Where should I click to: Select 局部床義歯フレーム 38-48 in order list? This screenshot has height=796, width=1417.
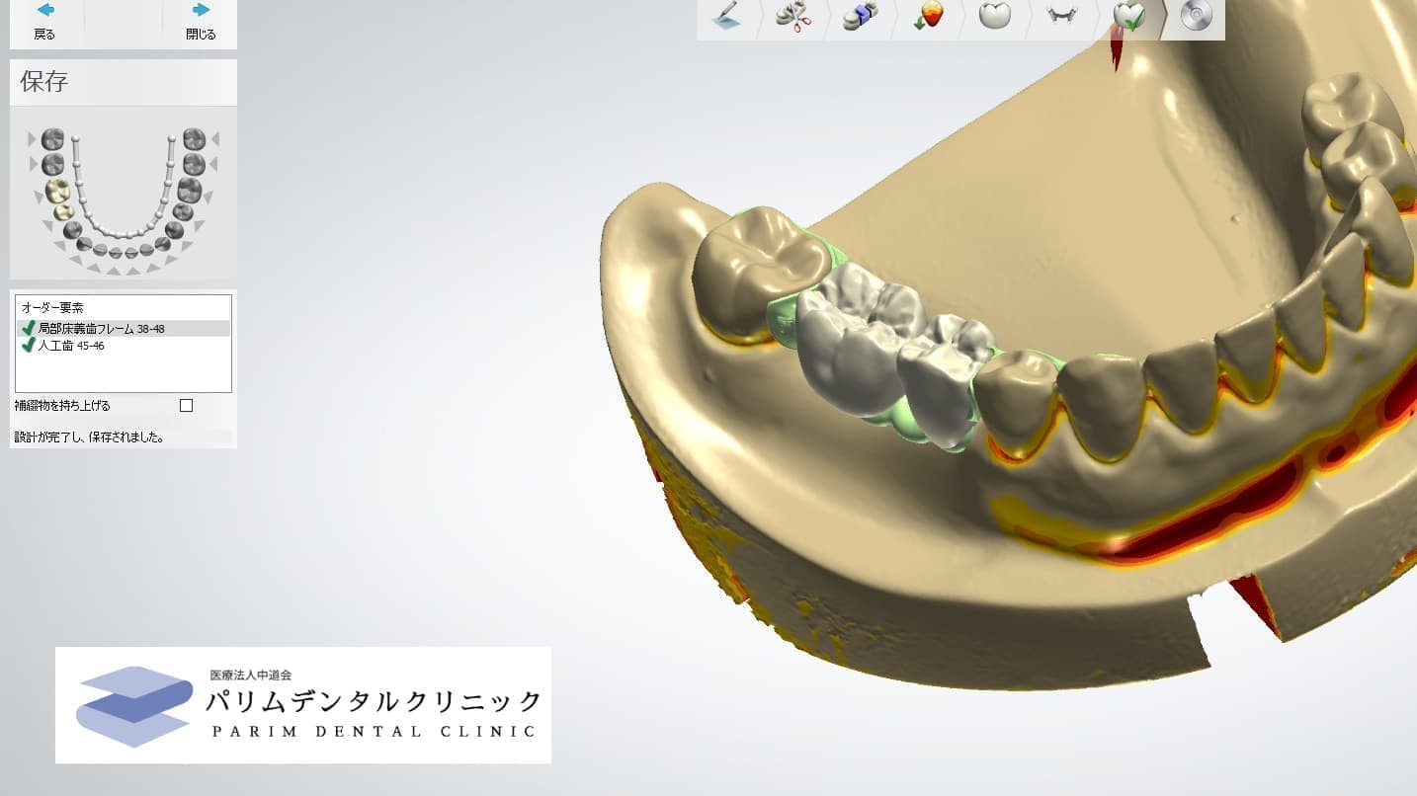click(x=101, y=328)
